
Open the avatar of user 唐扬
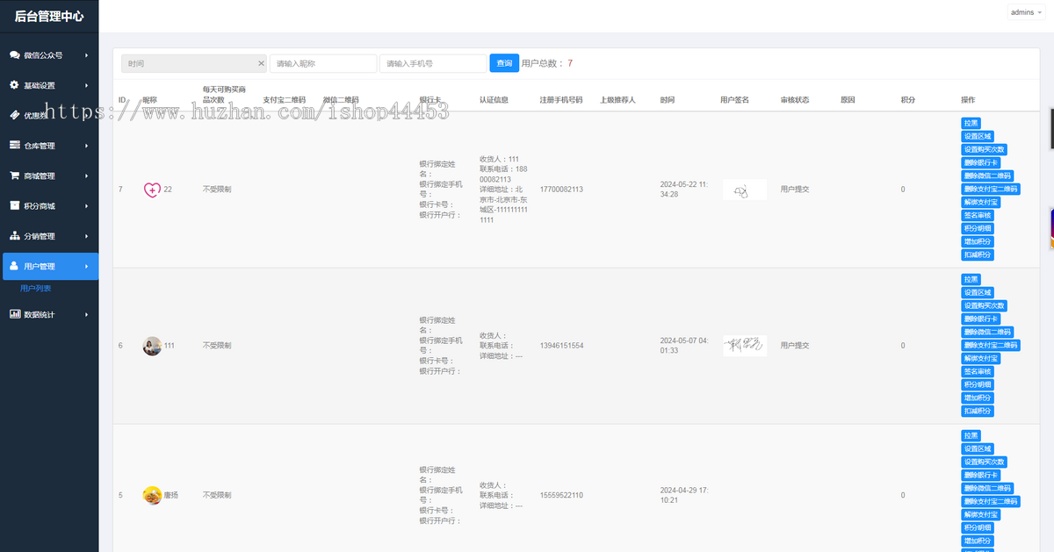coord(152,495)
